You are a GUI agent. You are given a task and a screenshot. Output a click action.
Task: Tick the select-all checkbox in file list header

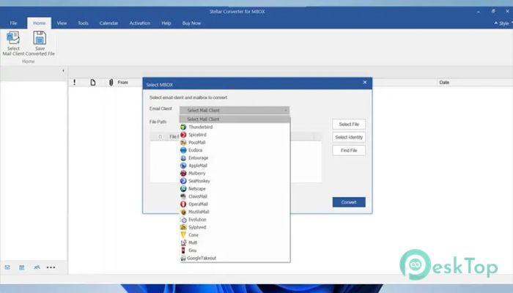click(160, 137)
